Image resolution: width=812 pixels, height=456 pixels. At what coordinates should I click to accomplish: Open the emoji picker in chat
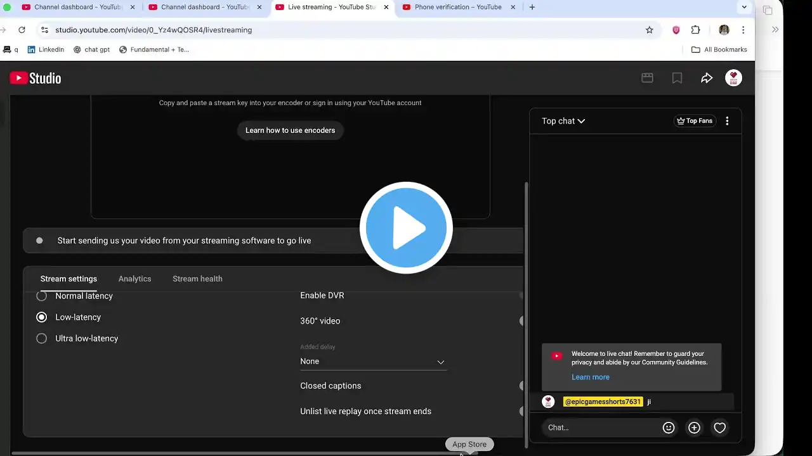click(668, 427)
